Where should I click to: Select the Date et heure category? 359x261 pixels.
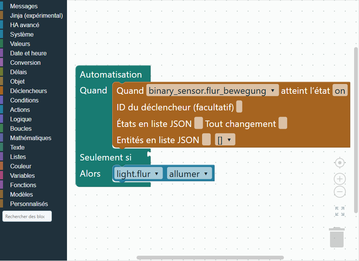[x=33, y=53]
